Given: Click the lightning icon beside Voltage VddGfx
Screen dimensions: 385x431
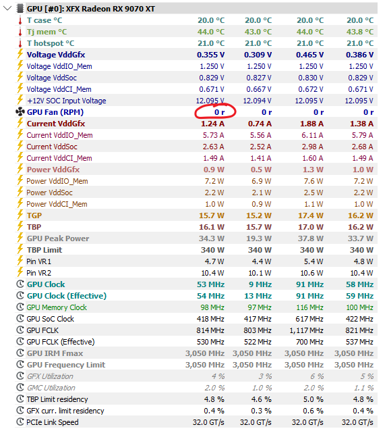Looking at the screenshot, I should point(20,54).
